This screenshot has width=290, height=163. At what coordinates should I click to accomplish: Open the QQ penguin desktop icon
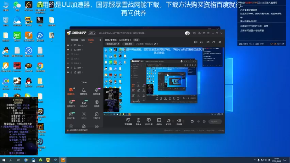(x=29, y=83)
